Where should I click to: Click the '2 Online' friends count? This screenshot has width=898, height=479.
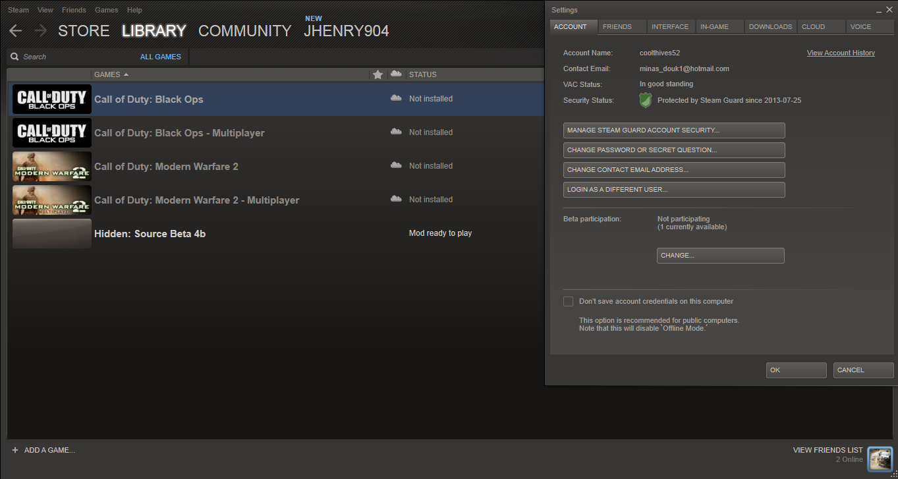coord(849,459)
